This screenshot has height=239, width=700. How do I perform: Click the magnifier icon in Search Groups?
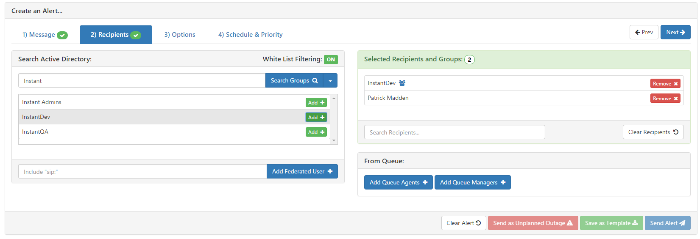click(315, 80)
